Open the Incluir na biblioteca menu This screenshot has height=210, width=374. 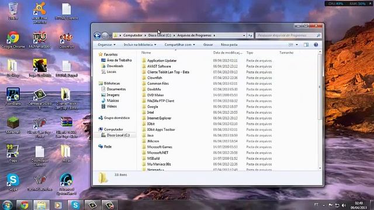coord(140,45)
